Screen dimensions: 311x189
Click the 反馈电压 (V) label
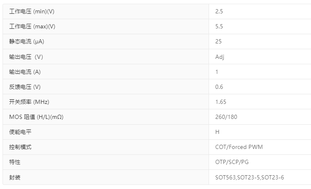[x=25, y=87]
